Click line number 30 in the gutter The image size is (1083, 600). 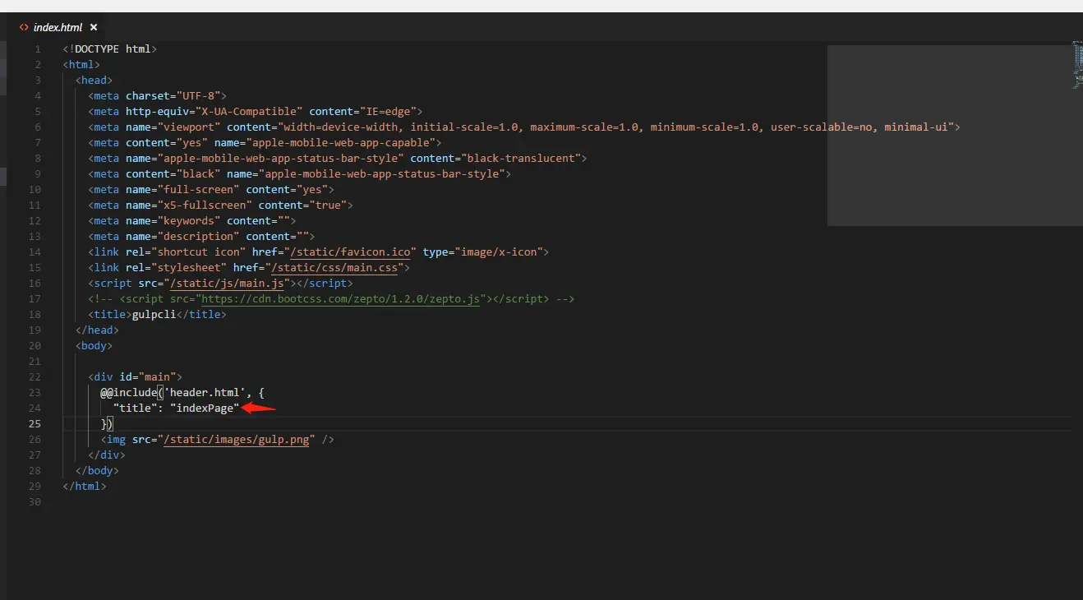[x=35, y=501]
